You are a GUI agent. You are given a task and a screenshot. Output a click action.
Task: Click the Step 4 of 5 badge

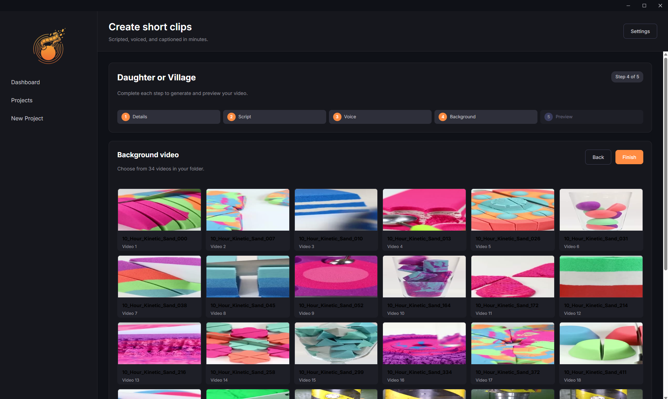click(627, 77)
